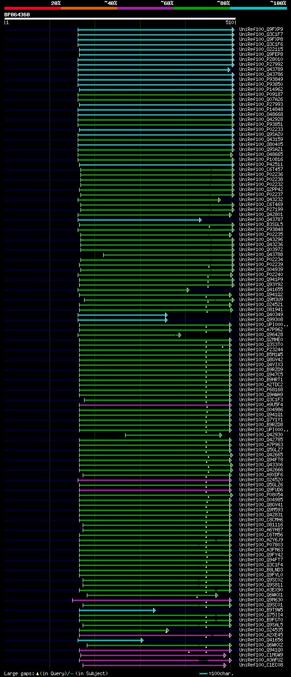
Task: Click the purple ~60% identity legend segment
Action: tap(145, 8)
